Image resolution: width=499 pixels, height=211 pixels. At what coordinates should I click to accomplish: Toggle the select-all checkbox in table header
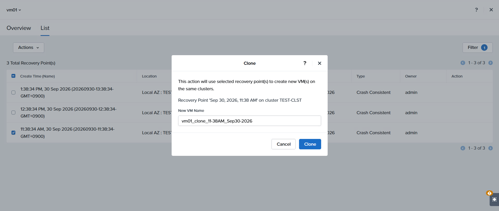(14, 76)
